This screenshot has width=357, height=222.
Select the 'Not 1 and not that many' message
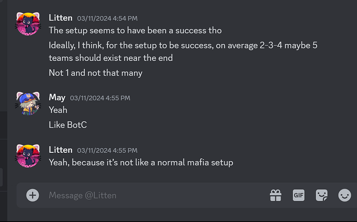tap(96, 73)
